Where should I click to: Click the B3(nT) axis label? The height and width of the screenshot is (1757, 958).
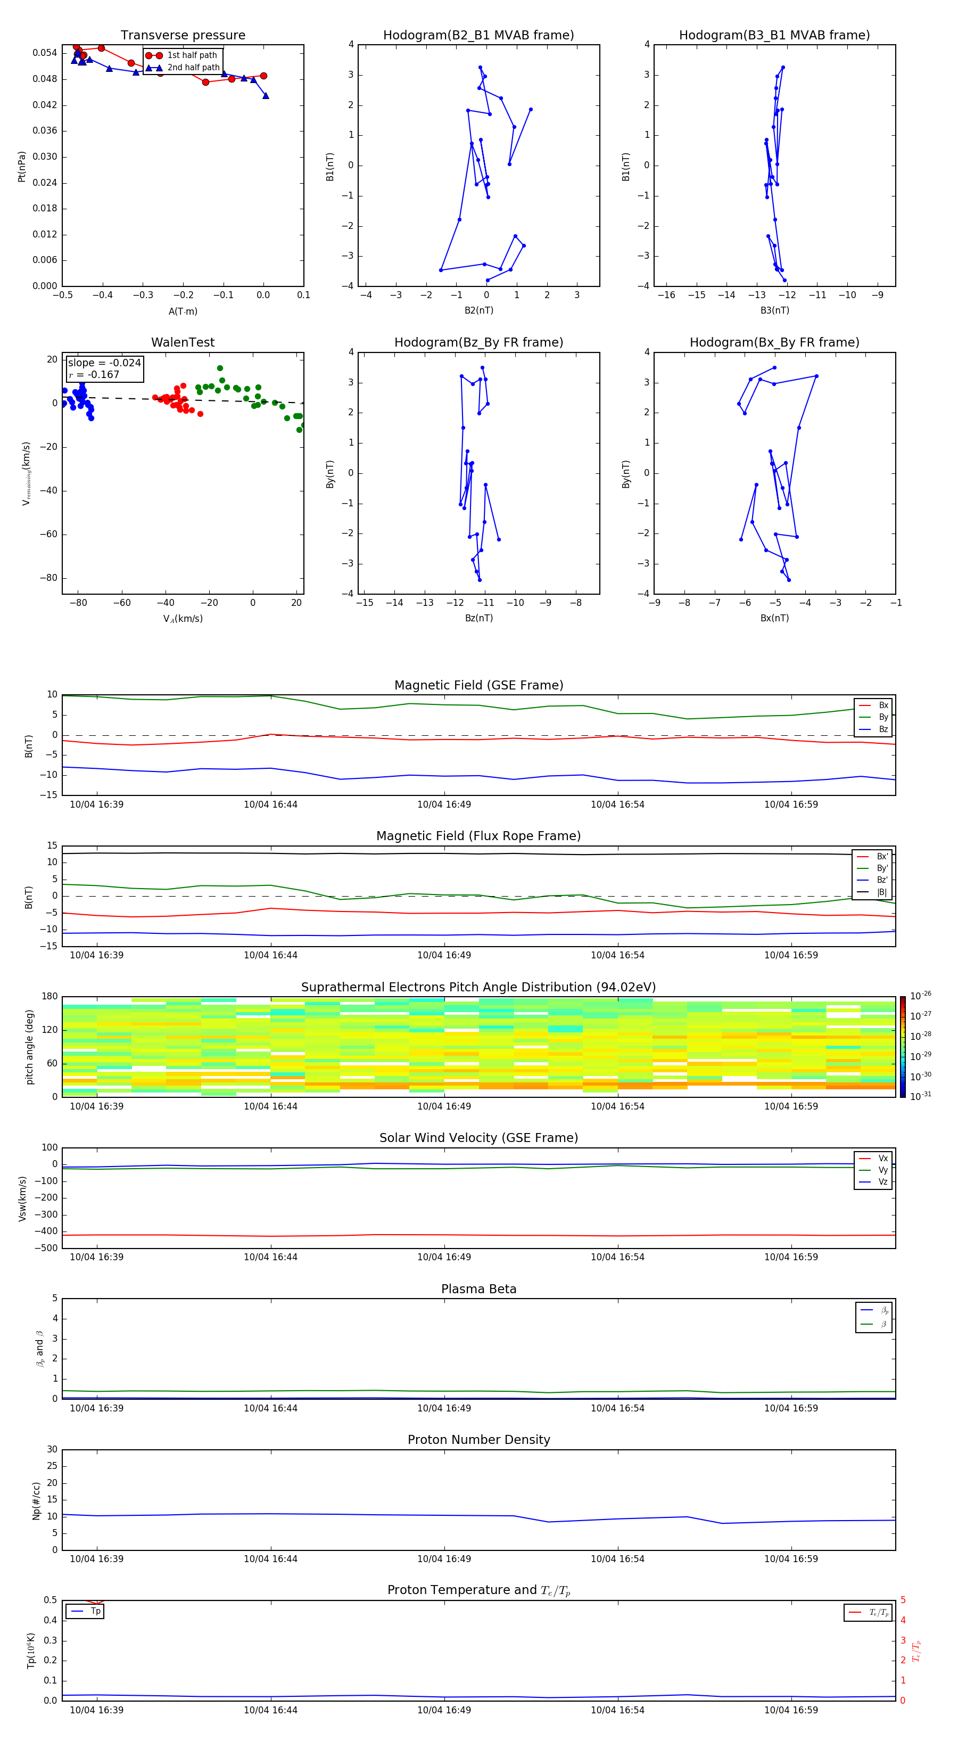coord(774,310)
